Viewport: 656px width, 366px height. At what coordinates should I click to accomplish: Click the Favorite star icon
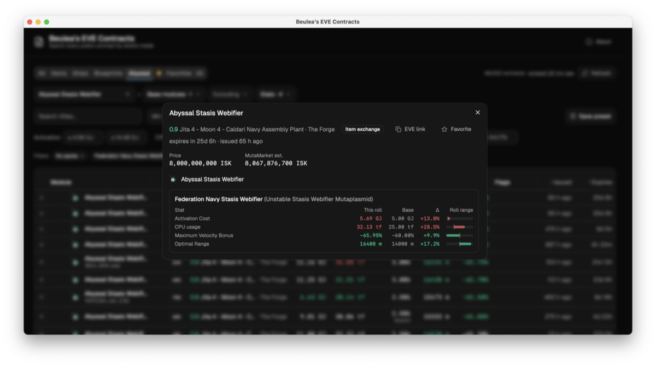point(444,130)
